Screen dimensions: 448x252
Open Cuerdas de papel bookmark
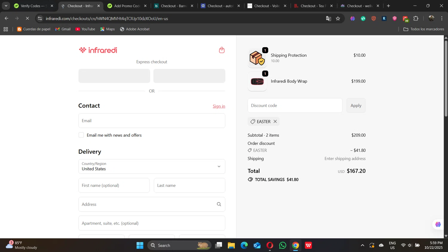[34, 29]
